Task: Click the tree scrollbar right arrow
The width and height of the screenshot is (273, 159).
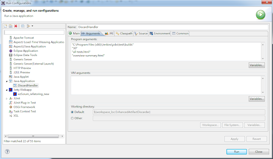Action: point(62,136)
